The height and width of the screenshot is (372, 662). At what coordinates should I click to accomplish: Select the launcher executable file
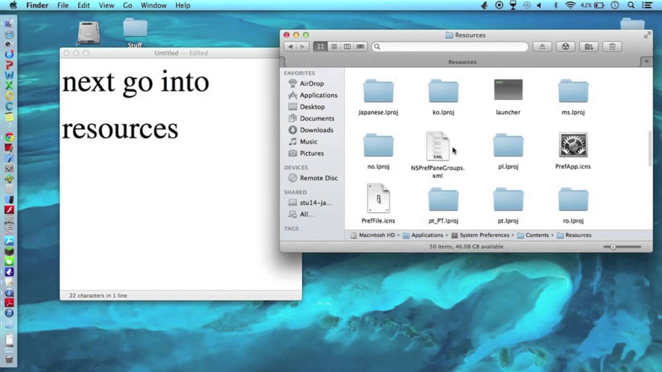click(508, 97)
